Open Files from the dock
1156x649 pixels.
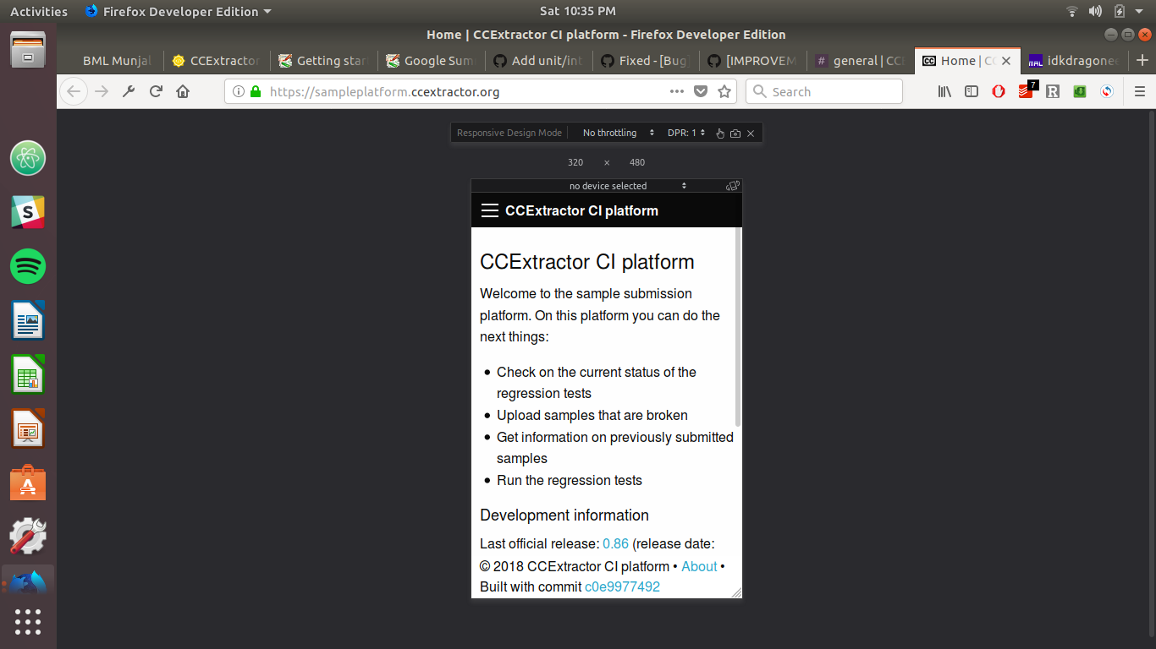pos(28,51)
